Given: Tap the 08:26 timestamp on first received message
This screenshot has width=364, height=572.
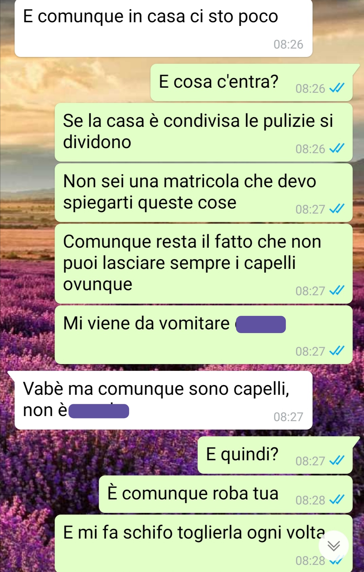Looking at the screenshot, I should pos(288,44).
